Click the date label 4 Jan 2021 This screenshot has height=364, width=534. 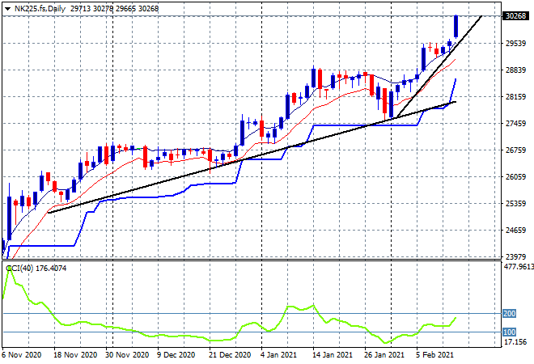pyautogui.click(x=279, y=355)
